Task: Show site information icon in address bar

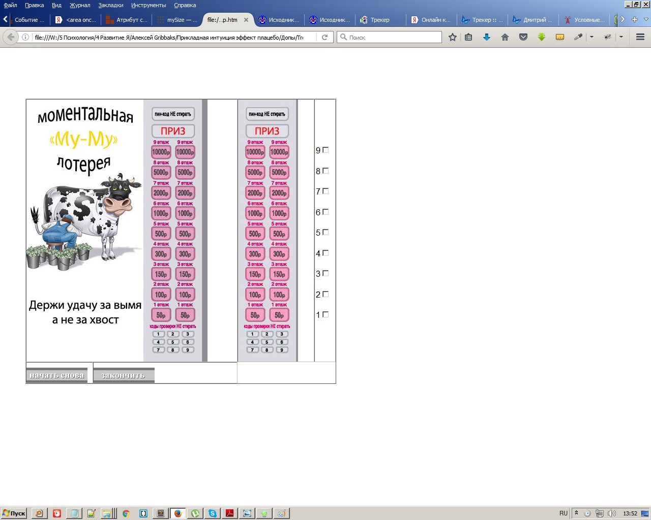Action: point(25,37)
